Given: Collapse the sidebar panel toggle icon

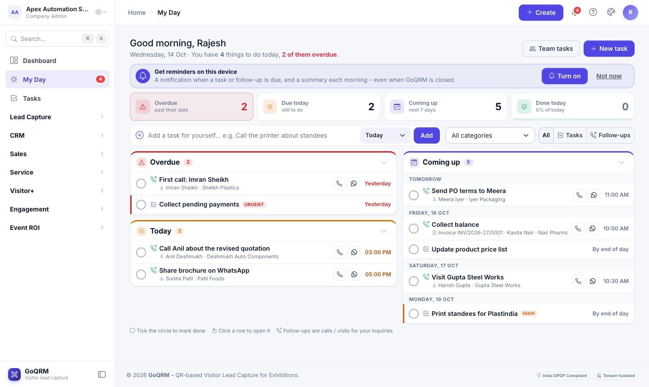Looking at the screenshot, I should [x=102, y=374].
